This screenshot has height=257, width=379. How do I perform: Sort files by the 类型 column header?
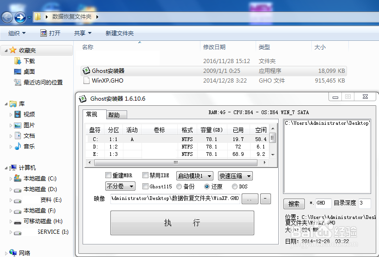coord(264,47)
